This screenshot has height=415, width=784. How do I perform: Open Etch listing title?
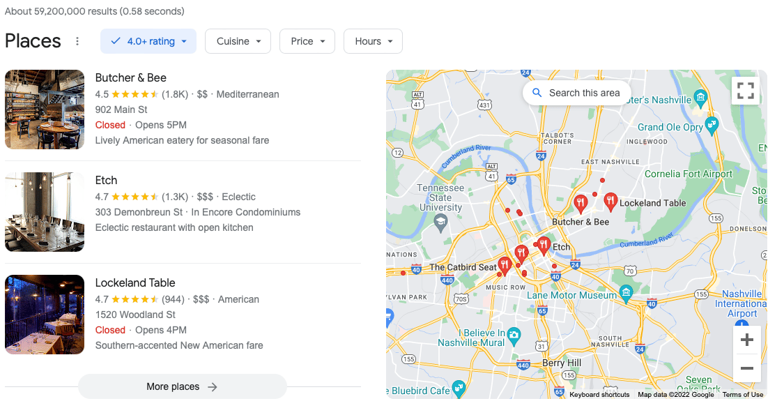(x=106, y=180)
